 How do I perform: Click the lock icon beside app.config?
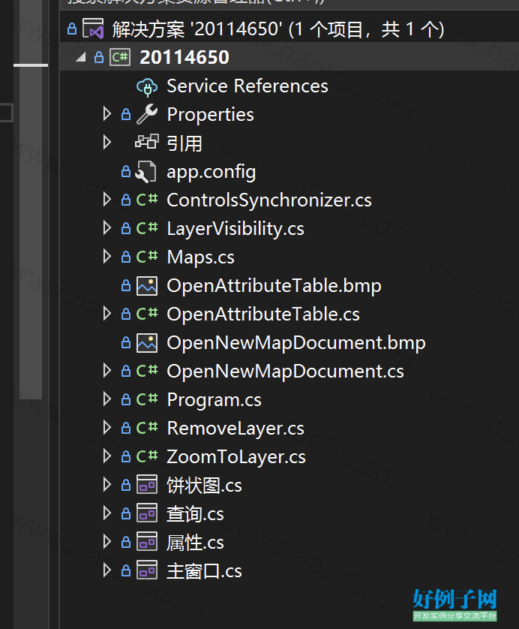126,171
